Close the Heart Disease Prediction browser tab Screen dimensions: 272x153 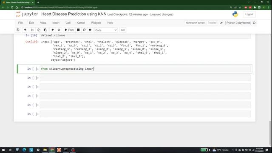[33, 3]
